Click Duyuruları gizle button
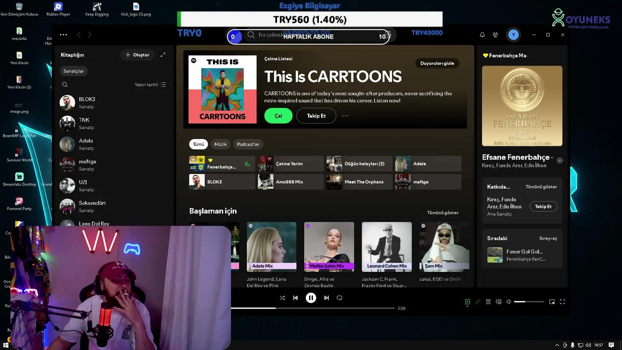Screen dimensions: 622x350 pyautogui.click(x=437, y=63)
